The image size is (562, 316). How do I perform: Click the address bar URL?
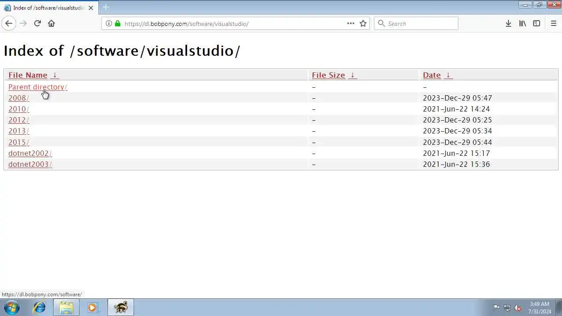pos(187,24)
